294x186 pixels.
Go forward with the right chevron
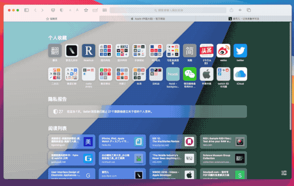pyautogui.click(x=42, y=10)
